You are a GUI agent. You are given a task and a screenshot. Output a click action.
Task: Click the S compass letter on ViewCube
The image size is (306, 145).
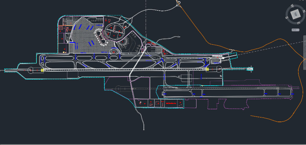click(287, 18)
